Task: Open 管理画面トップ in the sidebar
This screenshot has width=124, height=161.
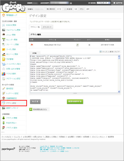Action: pos(11,15)
